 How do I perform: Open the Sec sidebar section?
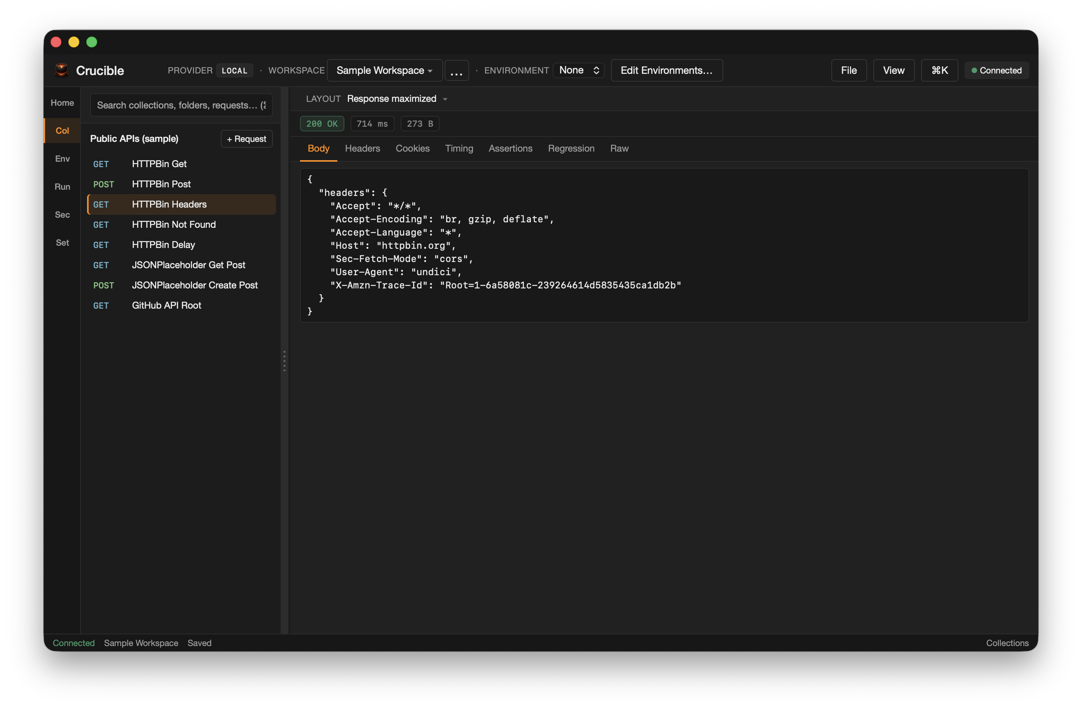(x=62, y=215)
